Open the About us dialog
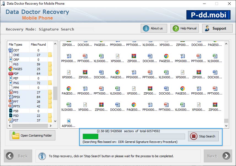This screenshot has height=166, width=236. tap(154, 28)
